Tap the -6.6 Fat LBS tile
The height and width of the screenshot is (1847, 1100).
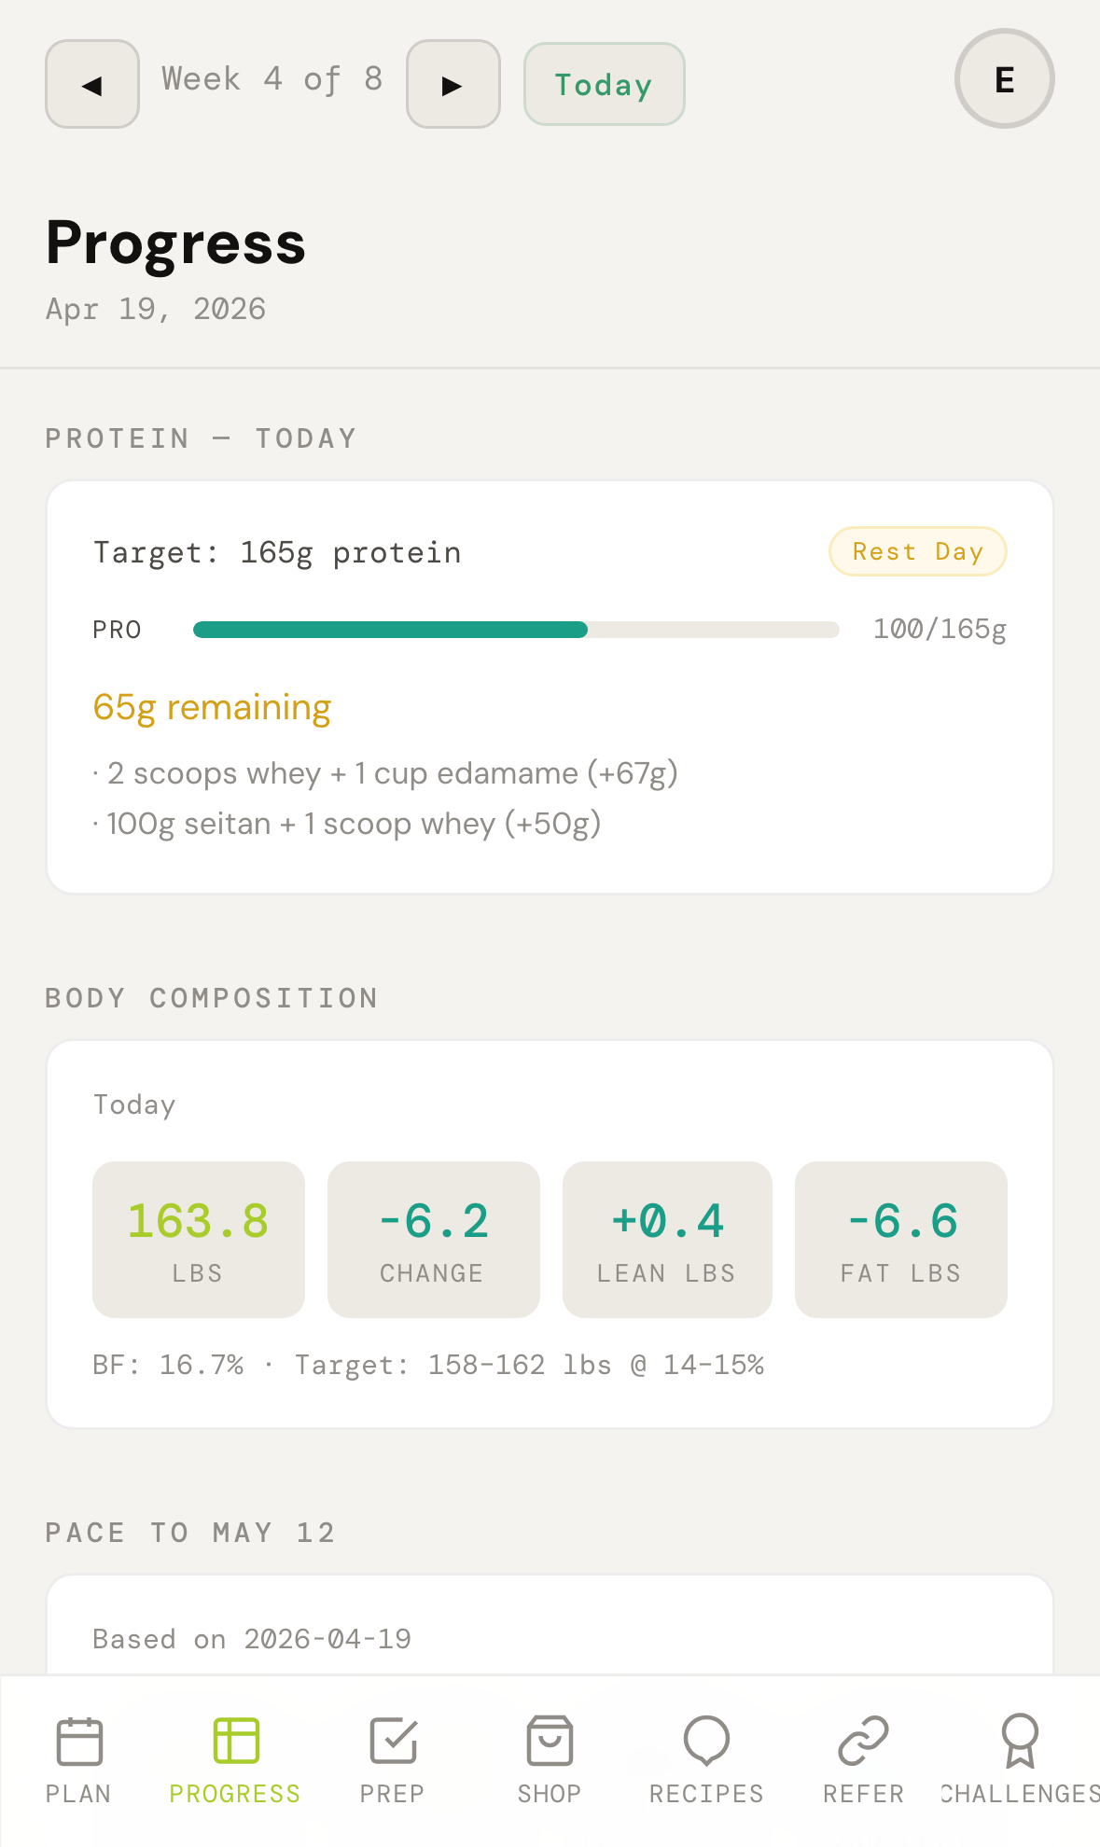[900, 1239]
